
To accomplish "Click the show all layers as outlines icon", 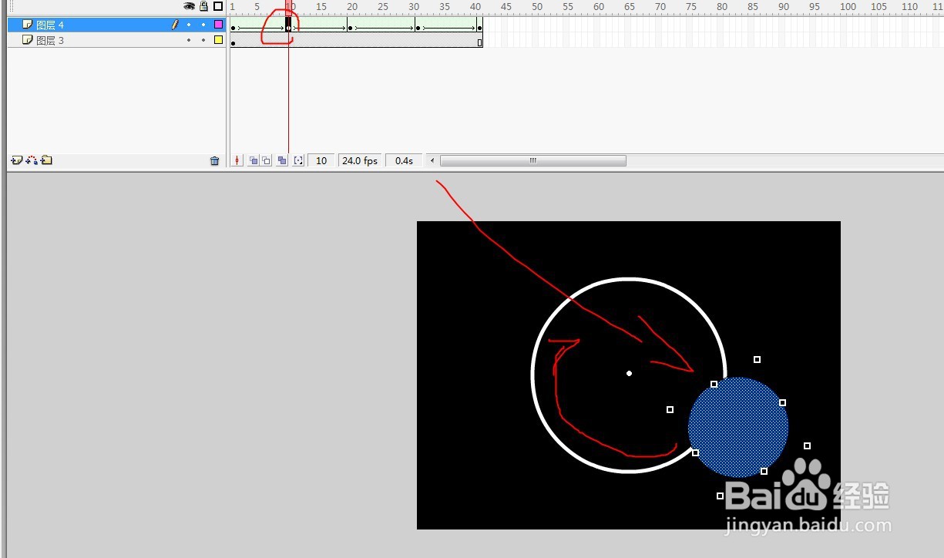I will tap(218, 6).
